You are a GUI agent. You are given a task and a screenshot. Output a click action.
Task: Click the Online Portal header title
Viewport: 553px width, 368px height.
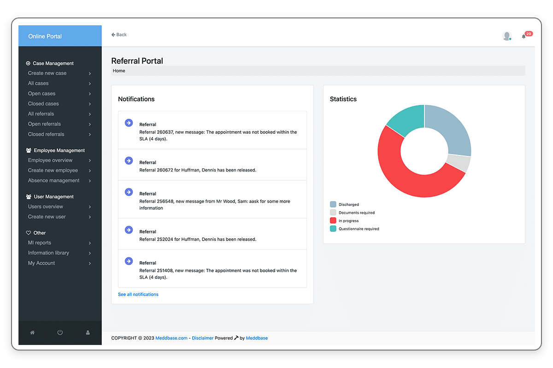pos(45,36)
